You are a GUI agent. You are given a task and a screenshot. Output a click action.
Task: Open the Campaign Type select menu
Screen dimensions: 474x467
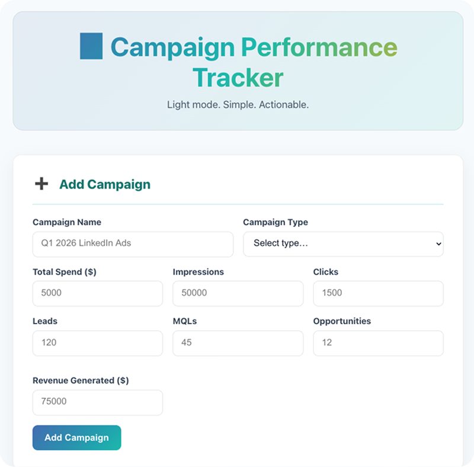click(344, 244)
